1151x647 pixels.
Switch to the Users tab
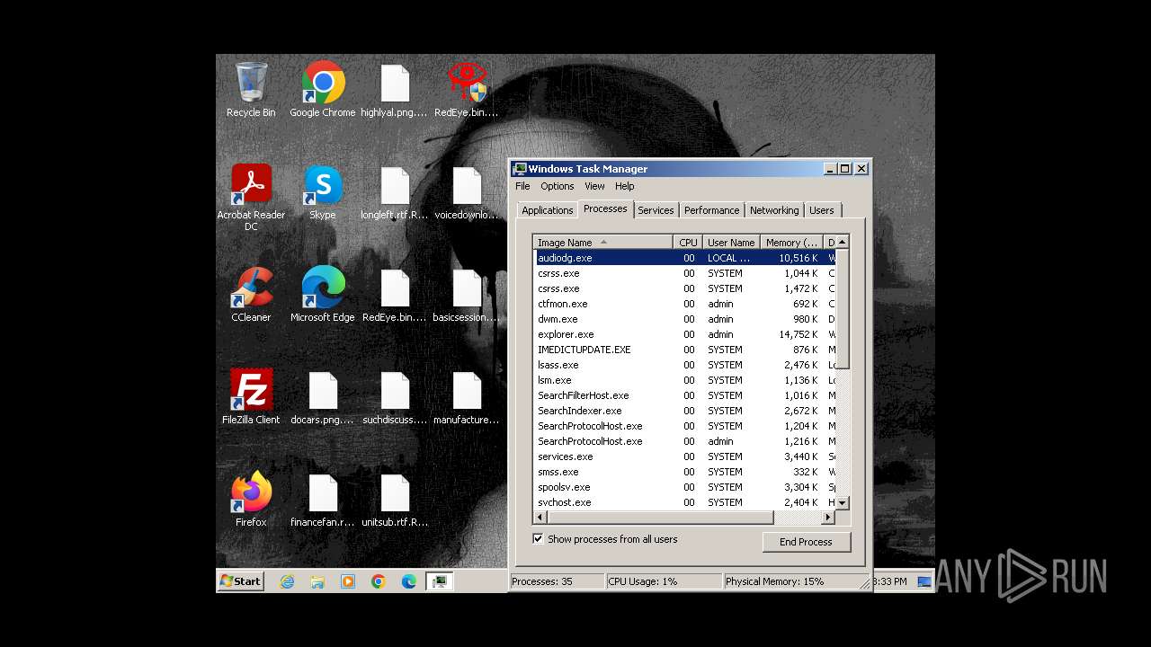click(822, 210)
